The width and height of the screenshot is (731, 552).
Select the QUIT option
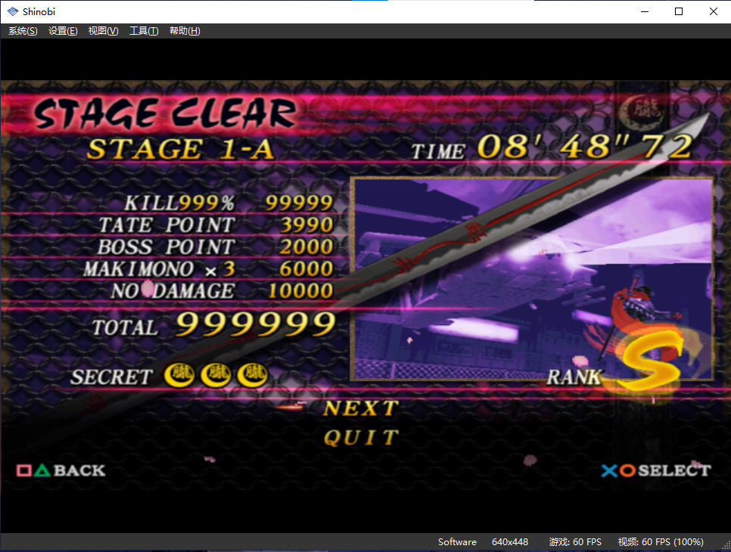coord(361,437)
